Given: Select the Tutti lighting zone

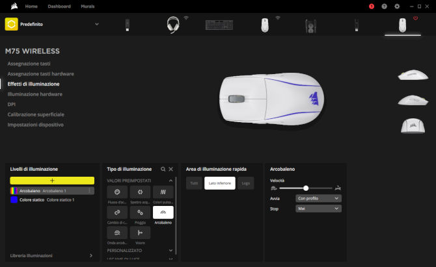Looking at the screenshot, I should tap(194, 183).
